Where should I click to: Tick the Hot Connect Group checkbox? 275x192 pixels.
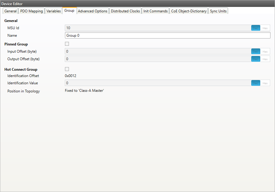pos(67,69)
